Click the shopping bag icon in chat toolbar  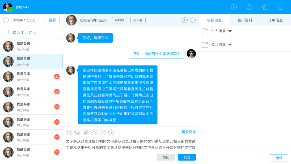(x=77, y=132)
